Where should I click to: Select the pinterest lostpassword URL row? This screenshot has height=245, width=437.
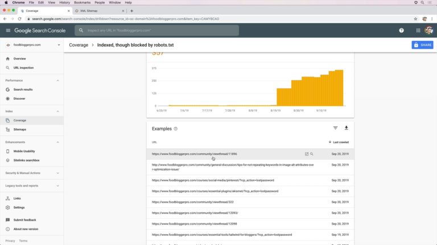pos(250,180)
